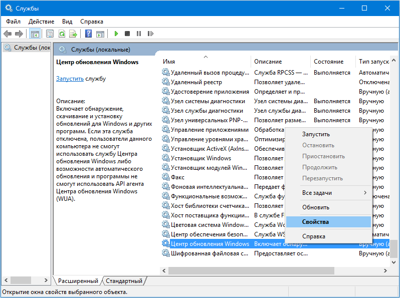Image resolution: width=400 pixels, height=298 pixels.
Task: Click the Refresh icon in the toolbar
Action: [62, 34]
